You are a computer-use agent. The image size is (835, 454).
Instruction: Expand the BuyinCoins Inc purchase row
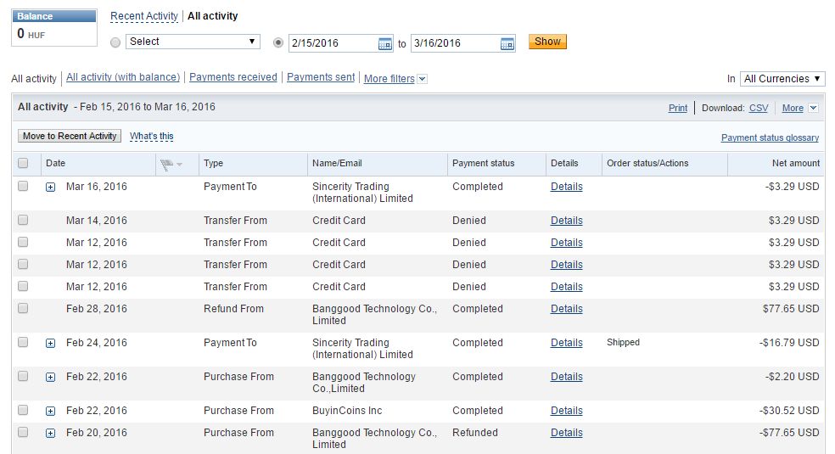pos(50,412)
